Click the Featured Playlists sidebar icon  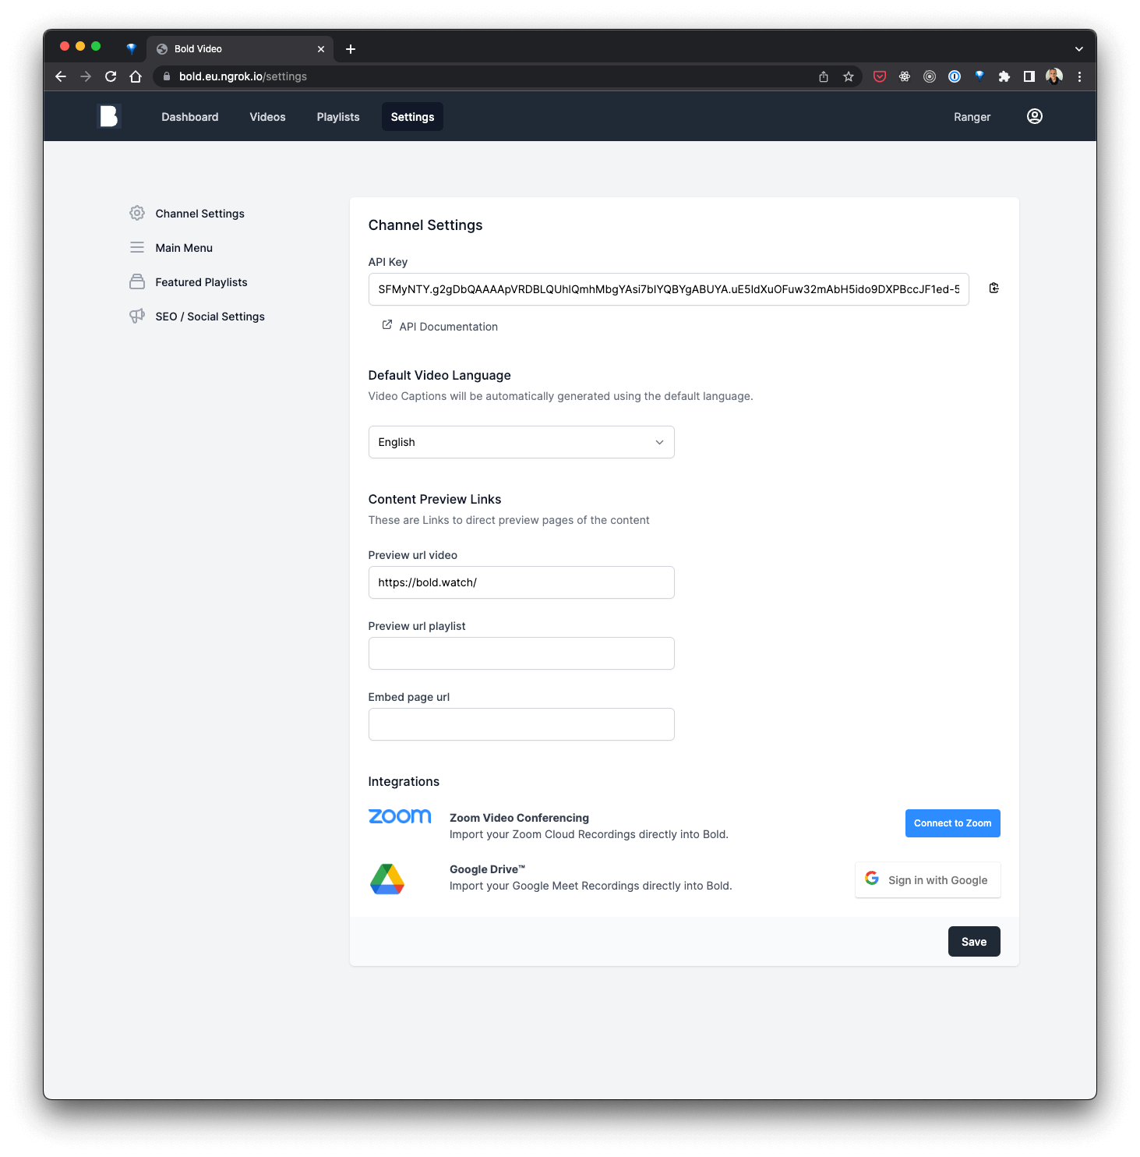coord(137,281)
